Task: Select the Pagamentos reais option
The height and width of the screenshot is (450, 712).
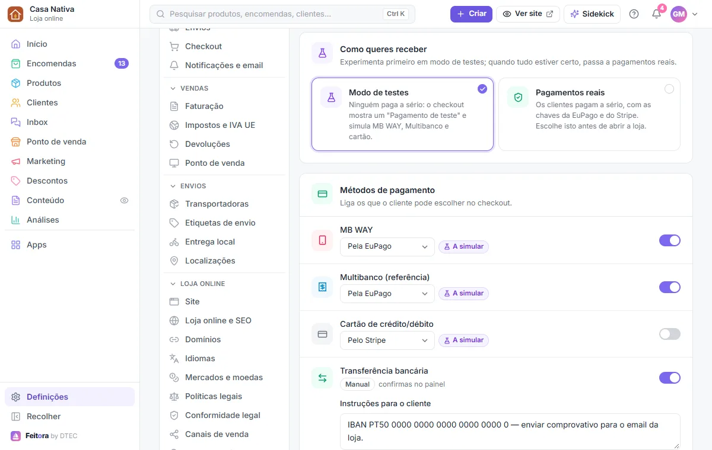Action: [x=589, y=114]
